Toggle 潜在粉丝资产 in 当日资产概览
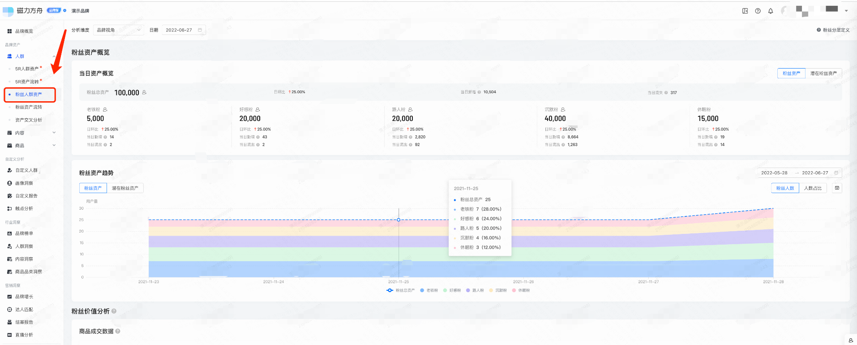This screenshot has width=857, height=345. pyautogui.click(x=823, y=73)
